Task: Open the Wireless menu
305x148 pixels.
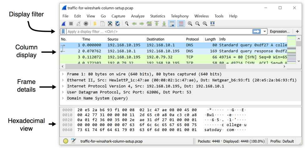Action: tap(202, 16)
